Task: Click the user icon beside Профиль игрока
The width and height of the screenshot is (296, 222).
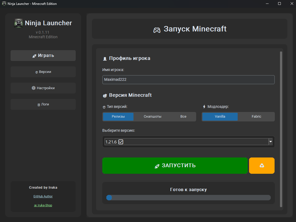Action: coord(105,59)
